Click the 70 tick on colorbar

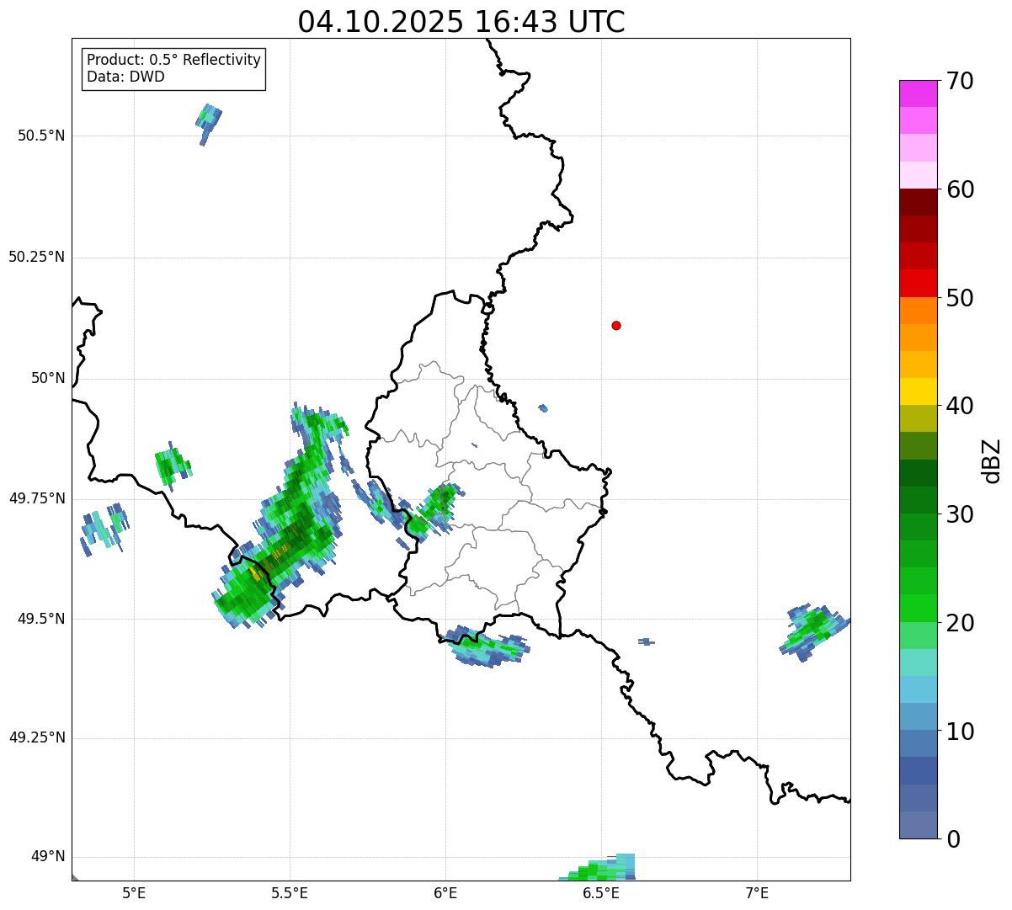(960, 81)
